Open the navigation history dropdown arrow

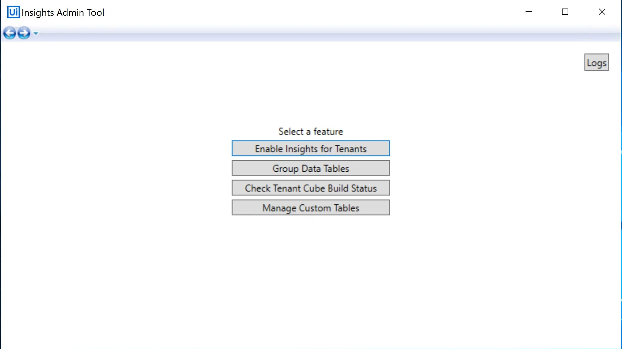[x=36, y=33]
